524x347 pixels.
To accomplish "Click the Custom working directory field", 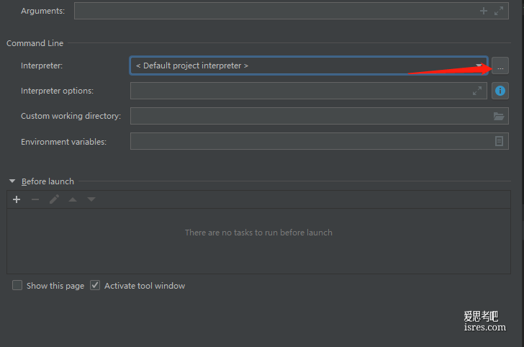I will click(x=320, y=116).
